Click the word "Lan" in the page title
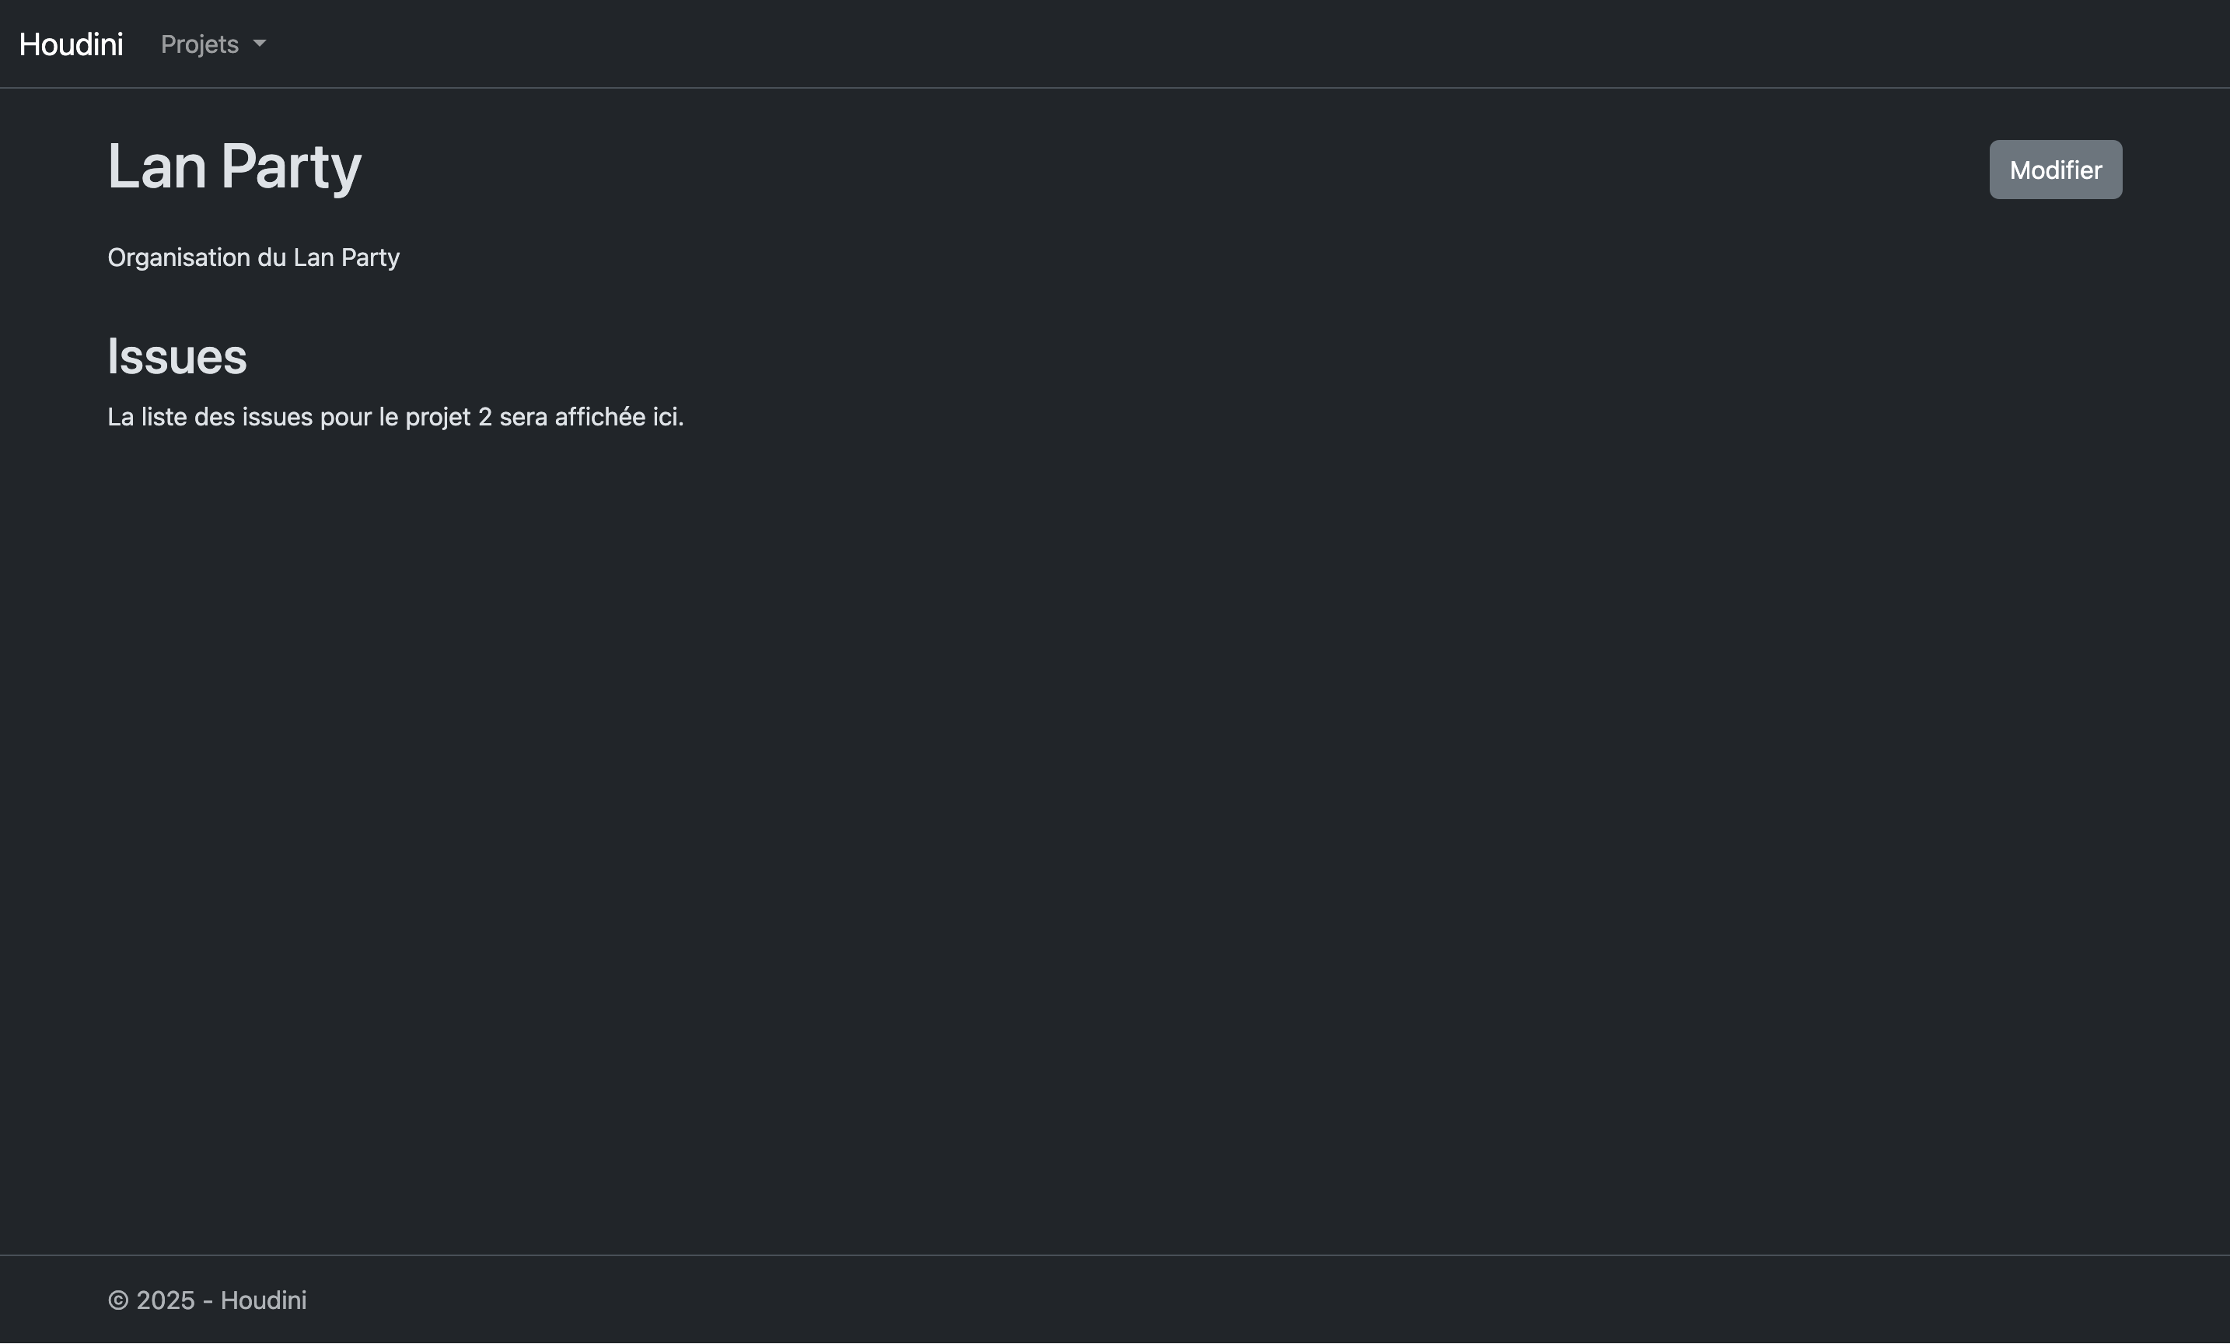The height and width of the screenshot is (1344, 2230). [156, 166]
